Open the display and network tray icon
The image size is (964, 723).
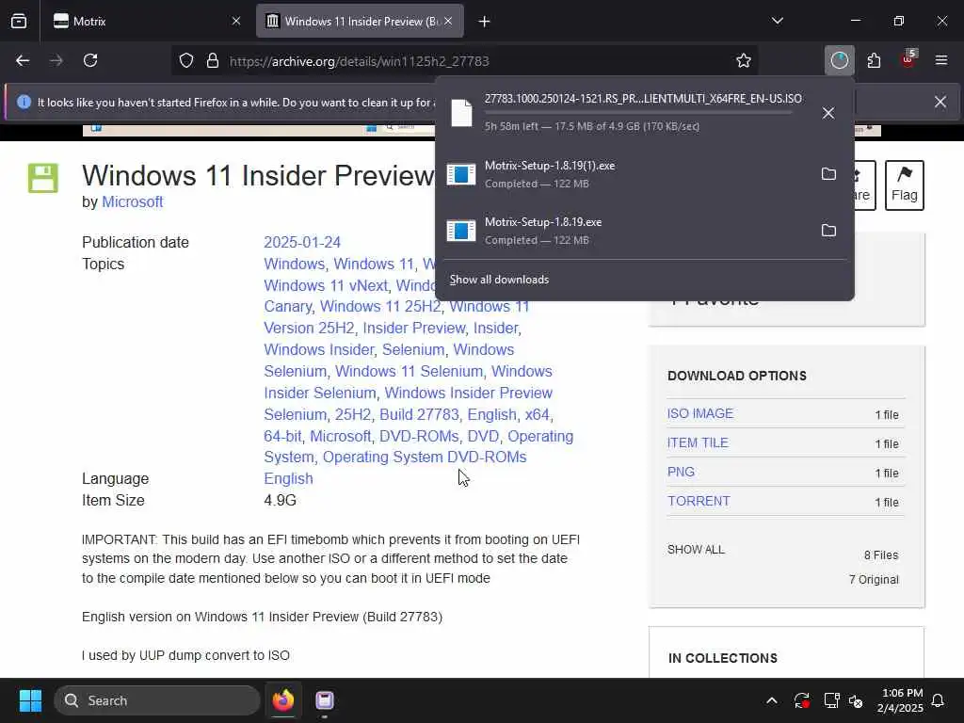[831, 700]
